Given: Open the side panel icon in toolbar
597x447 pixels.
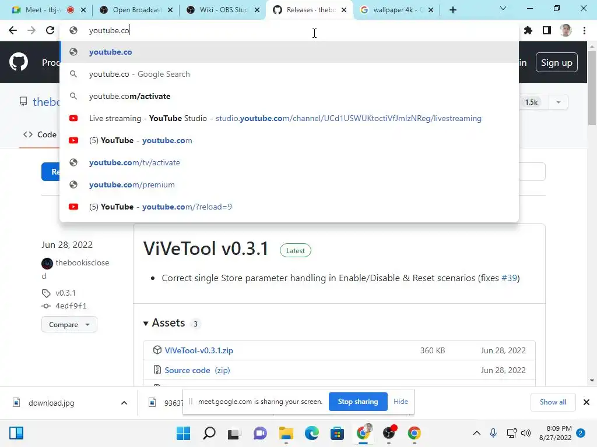Looking at the screenshot, I should tap(547, 30).
